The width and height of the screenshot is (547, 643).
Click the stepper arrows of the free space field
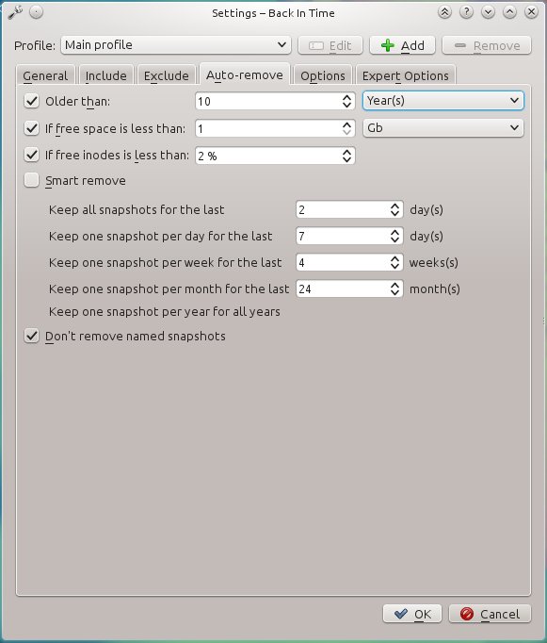(346, 128)
